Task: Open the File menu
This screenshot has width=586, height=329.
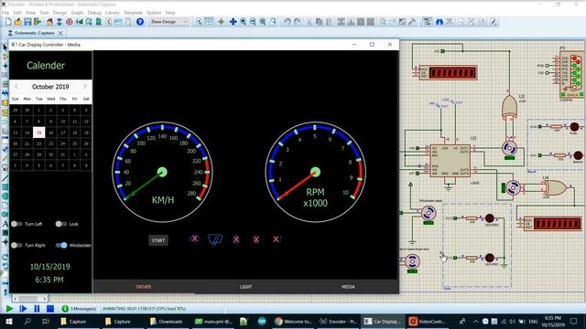Action: click(5, 13)
